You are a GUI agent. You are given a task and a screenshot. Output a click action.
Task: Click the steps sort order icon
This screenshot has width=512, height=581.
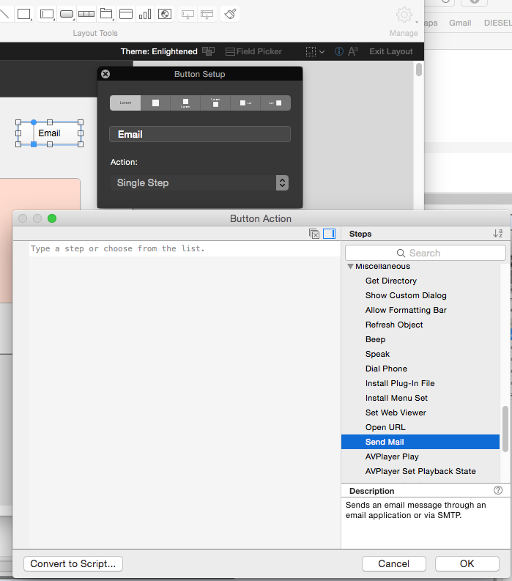pos(497,234)
